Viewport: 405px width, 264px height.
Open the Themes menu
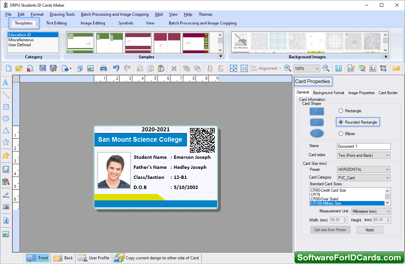pos(205,14)
